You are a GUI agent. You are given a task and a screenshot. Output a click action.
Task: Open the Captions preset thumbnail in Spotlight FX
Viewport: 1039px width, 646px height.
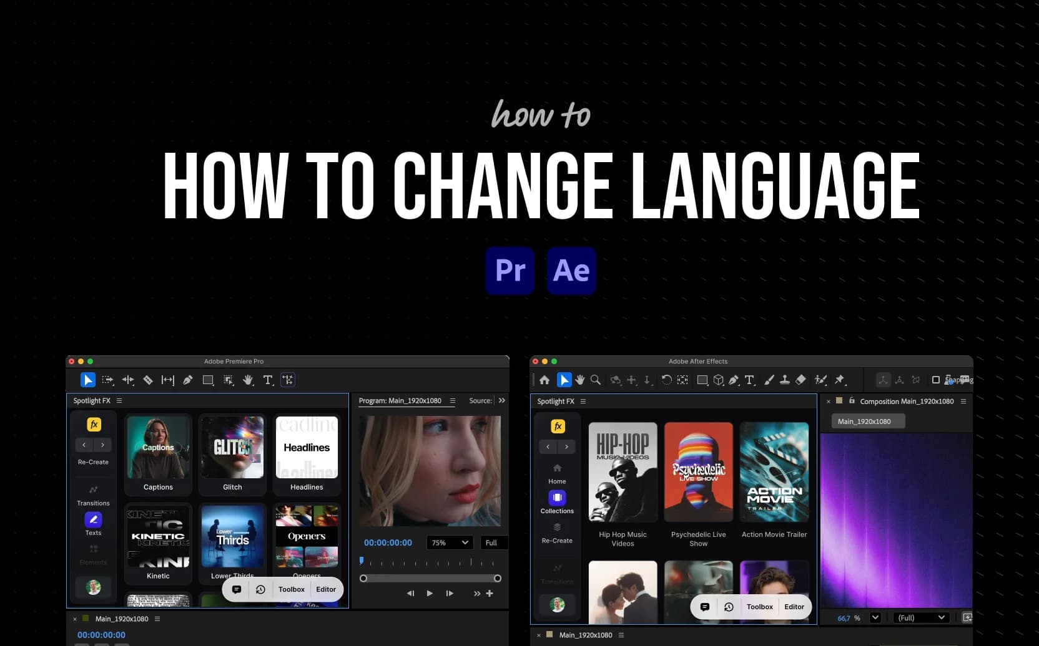tap(158, 447)
